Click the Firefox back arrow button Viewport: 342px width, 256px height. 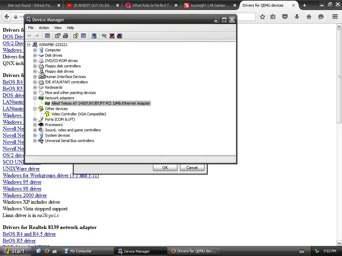[7, 17]
